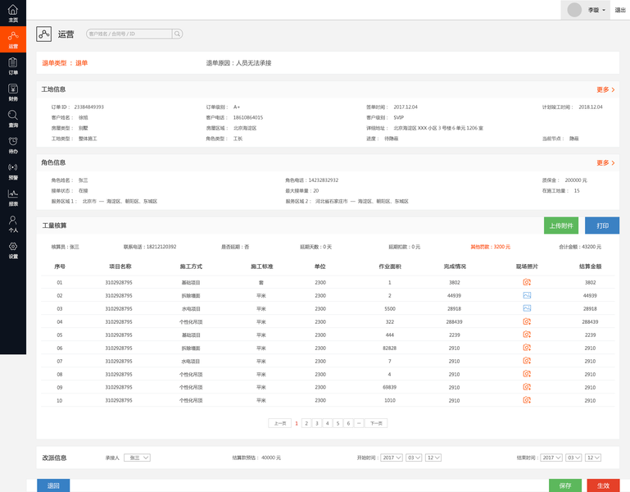View site photo for row 03
The width and height of the screenshot is (630, 492).
coord(527,308)
